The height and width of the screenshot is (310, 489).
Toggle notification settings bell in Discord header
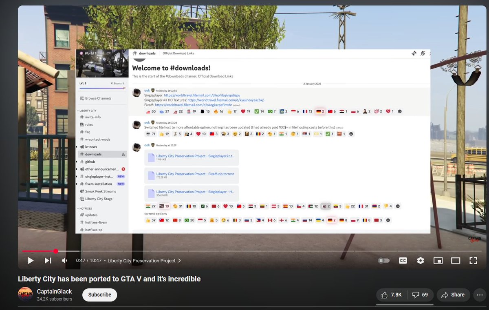tap(423, 53)
